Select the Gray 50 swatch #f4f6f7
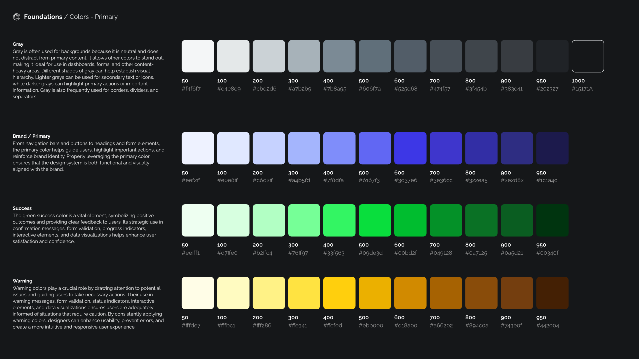The image size is (639, 359). click(x=197, y=56)
